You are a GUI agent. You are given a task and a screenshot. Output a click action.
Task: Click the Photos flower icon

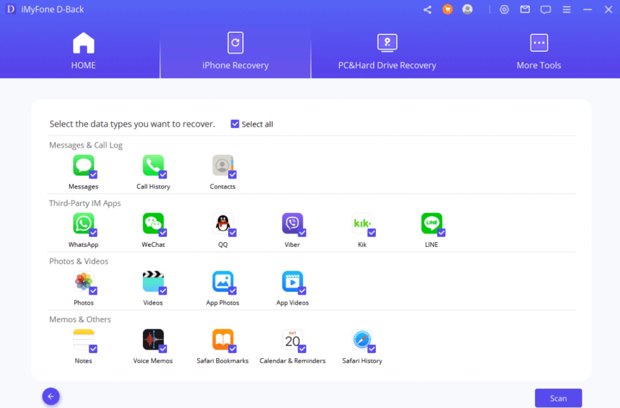click(84, 281)
